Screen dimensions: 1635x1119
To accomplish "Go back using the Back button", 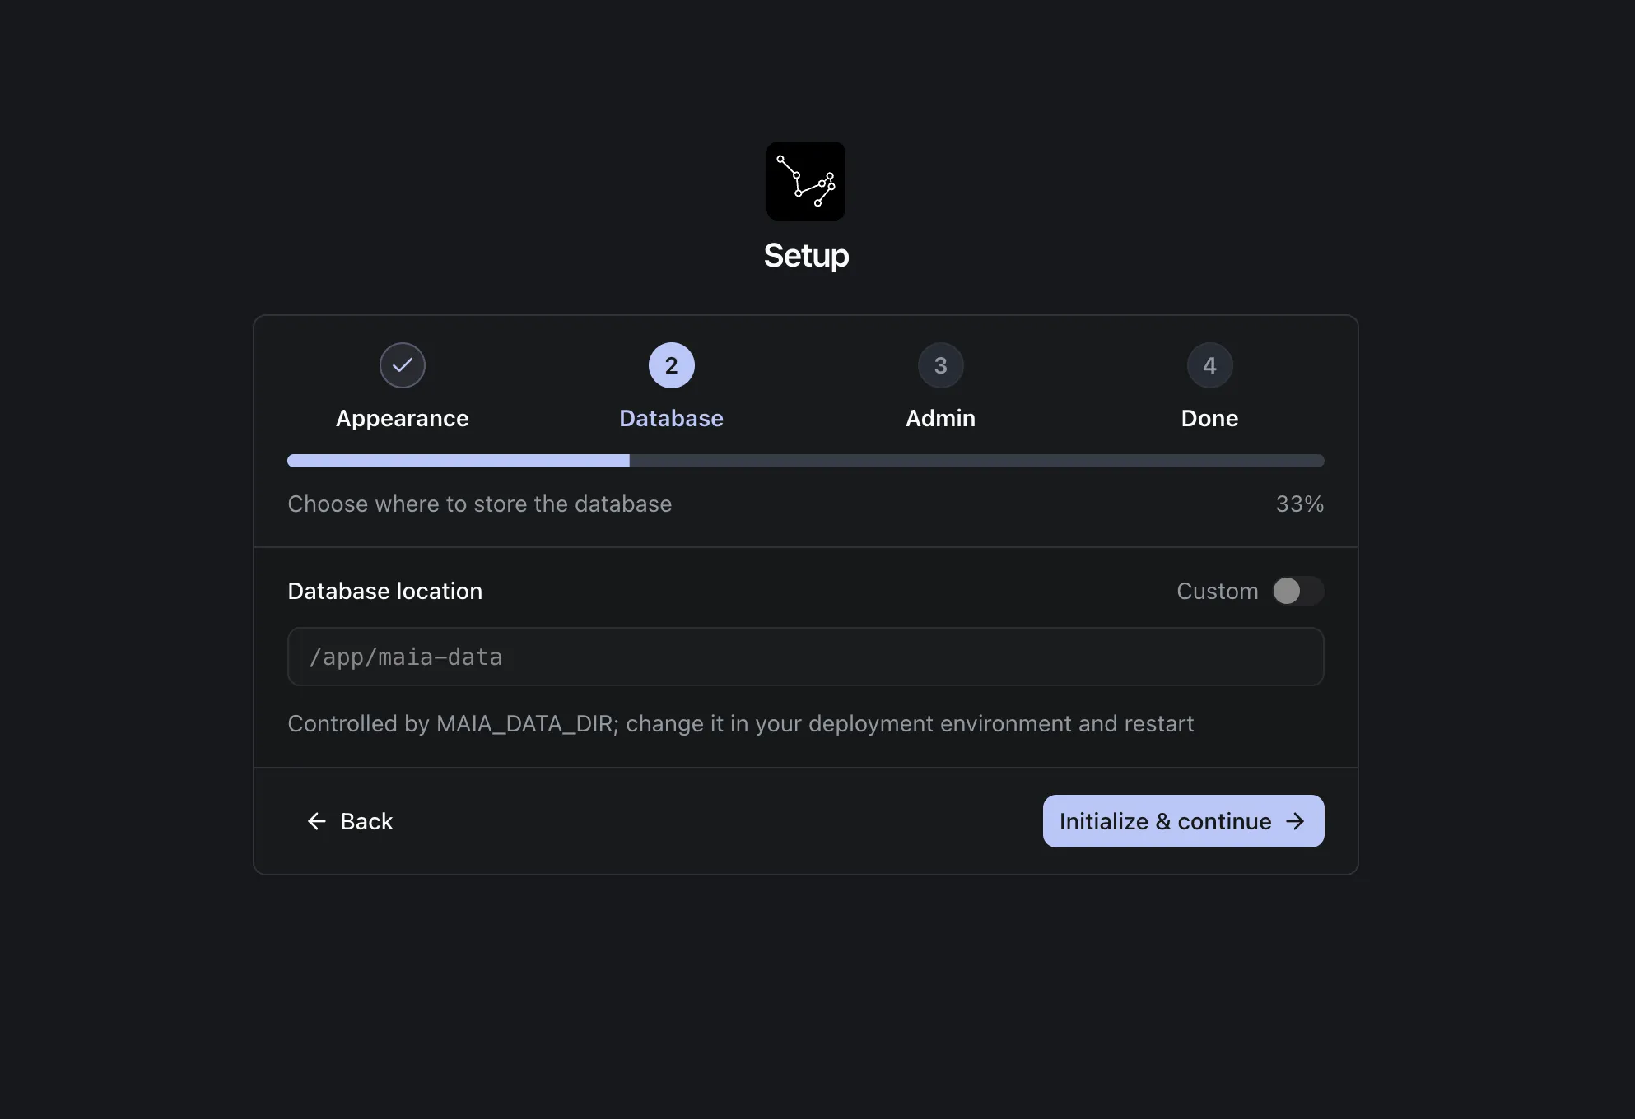I will [351, 820].
